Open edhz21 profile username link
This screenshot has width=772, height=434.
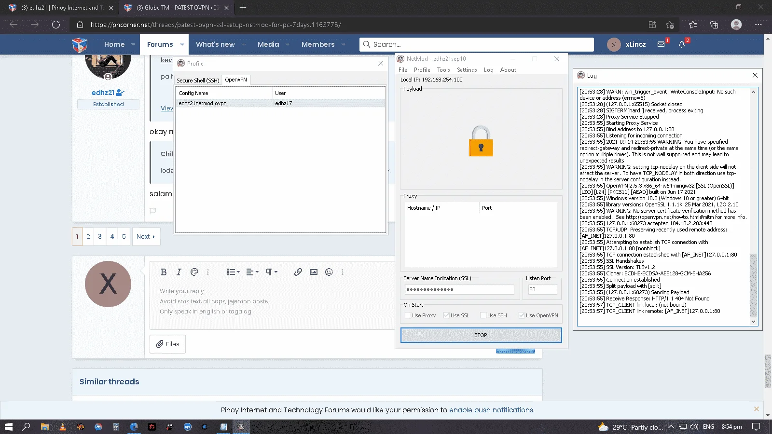coord(103,93)
